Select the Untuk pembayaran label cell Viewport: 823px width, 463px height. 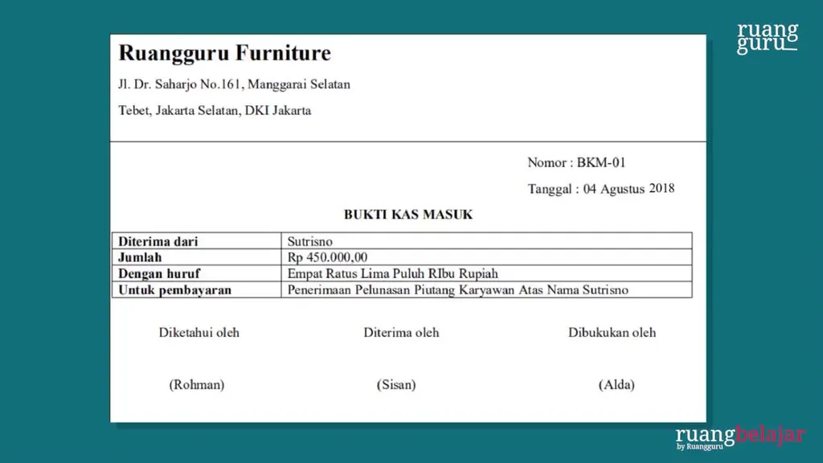(174, 289)
